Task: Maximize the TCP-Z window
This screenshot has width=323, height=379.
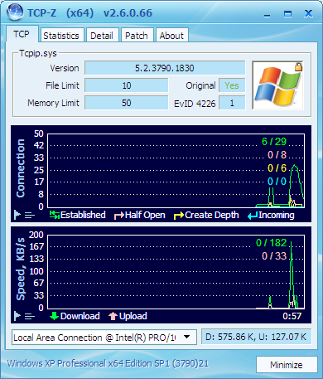Action: 288,14
